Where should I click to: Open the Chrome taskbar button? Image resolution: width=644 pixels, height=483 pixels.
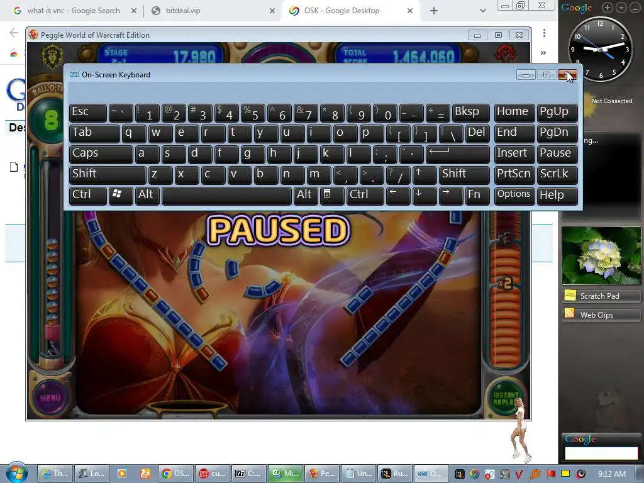(175, 474)
